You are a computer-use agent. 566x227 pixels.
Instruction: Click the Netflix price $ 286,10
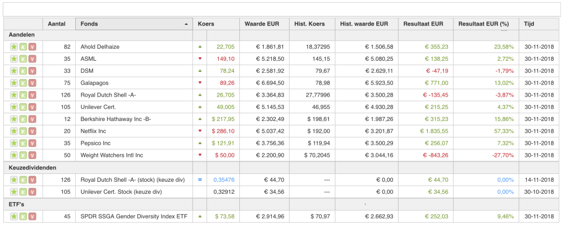(x=224, y=131)
